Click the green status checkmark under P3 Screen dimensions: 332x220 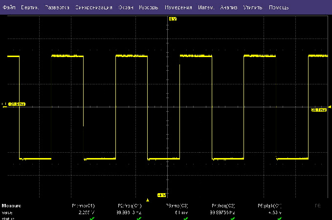pyautogui.click(x=186, y=218)
